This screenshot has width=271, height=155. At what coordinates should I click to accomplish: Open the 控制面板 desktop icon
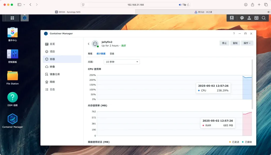point(13,56)
